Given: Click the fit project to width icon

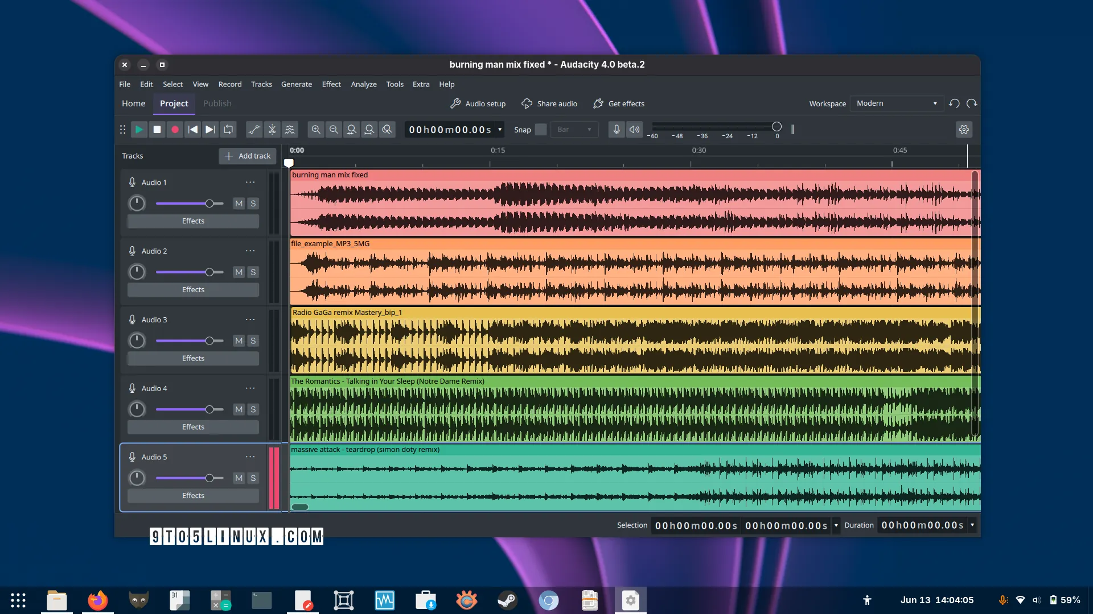Looking at the screenshot, I should (369, 130).
